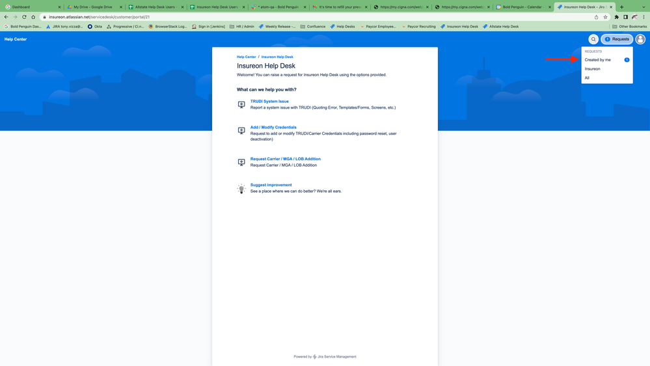Click the Insureon Help Desk breadcrumb link
This screenshot has width=650, height=366.
[277, 57]
